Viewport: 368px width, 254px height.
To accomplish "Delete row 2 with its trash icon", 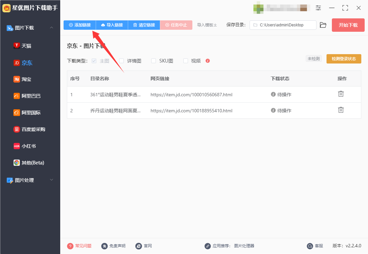I will click(341, 110).
